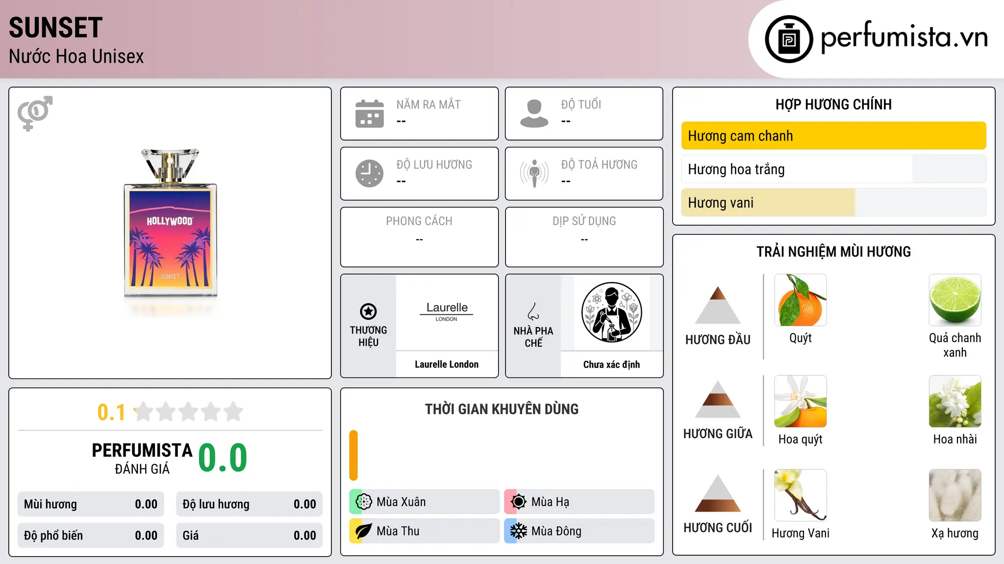Image resolution: width=1004 pixels, height=564 pixels.
Task: Click the flower icon for Mùa Xuân
Action: (x=364, y=502)
